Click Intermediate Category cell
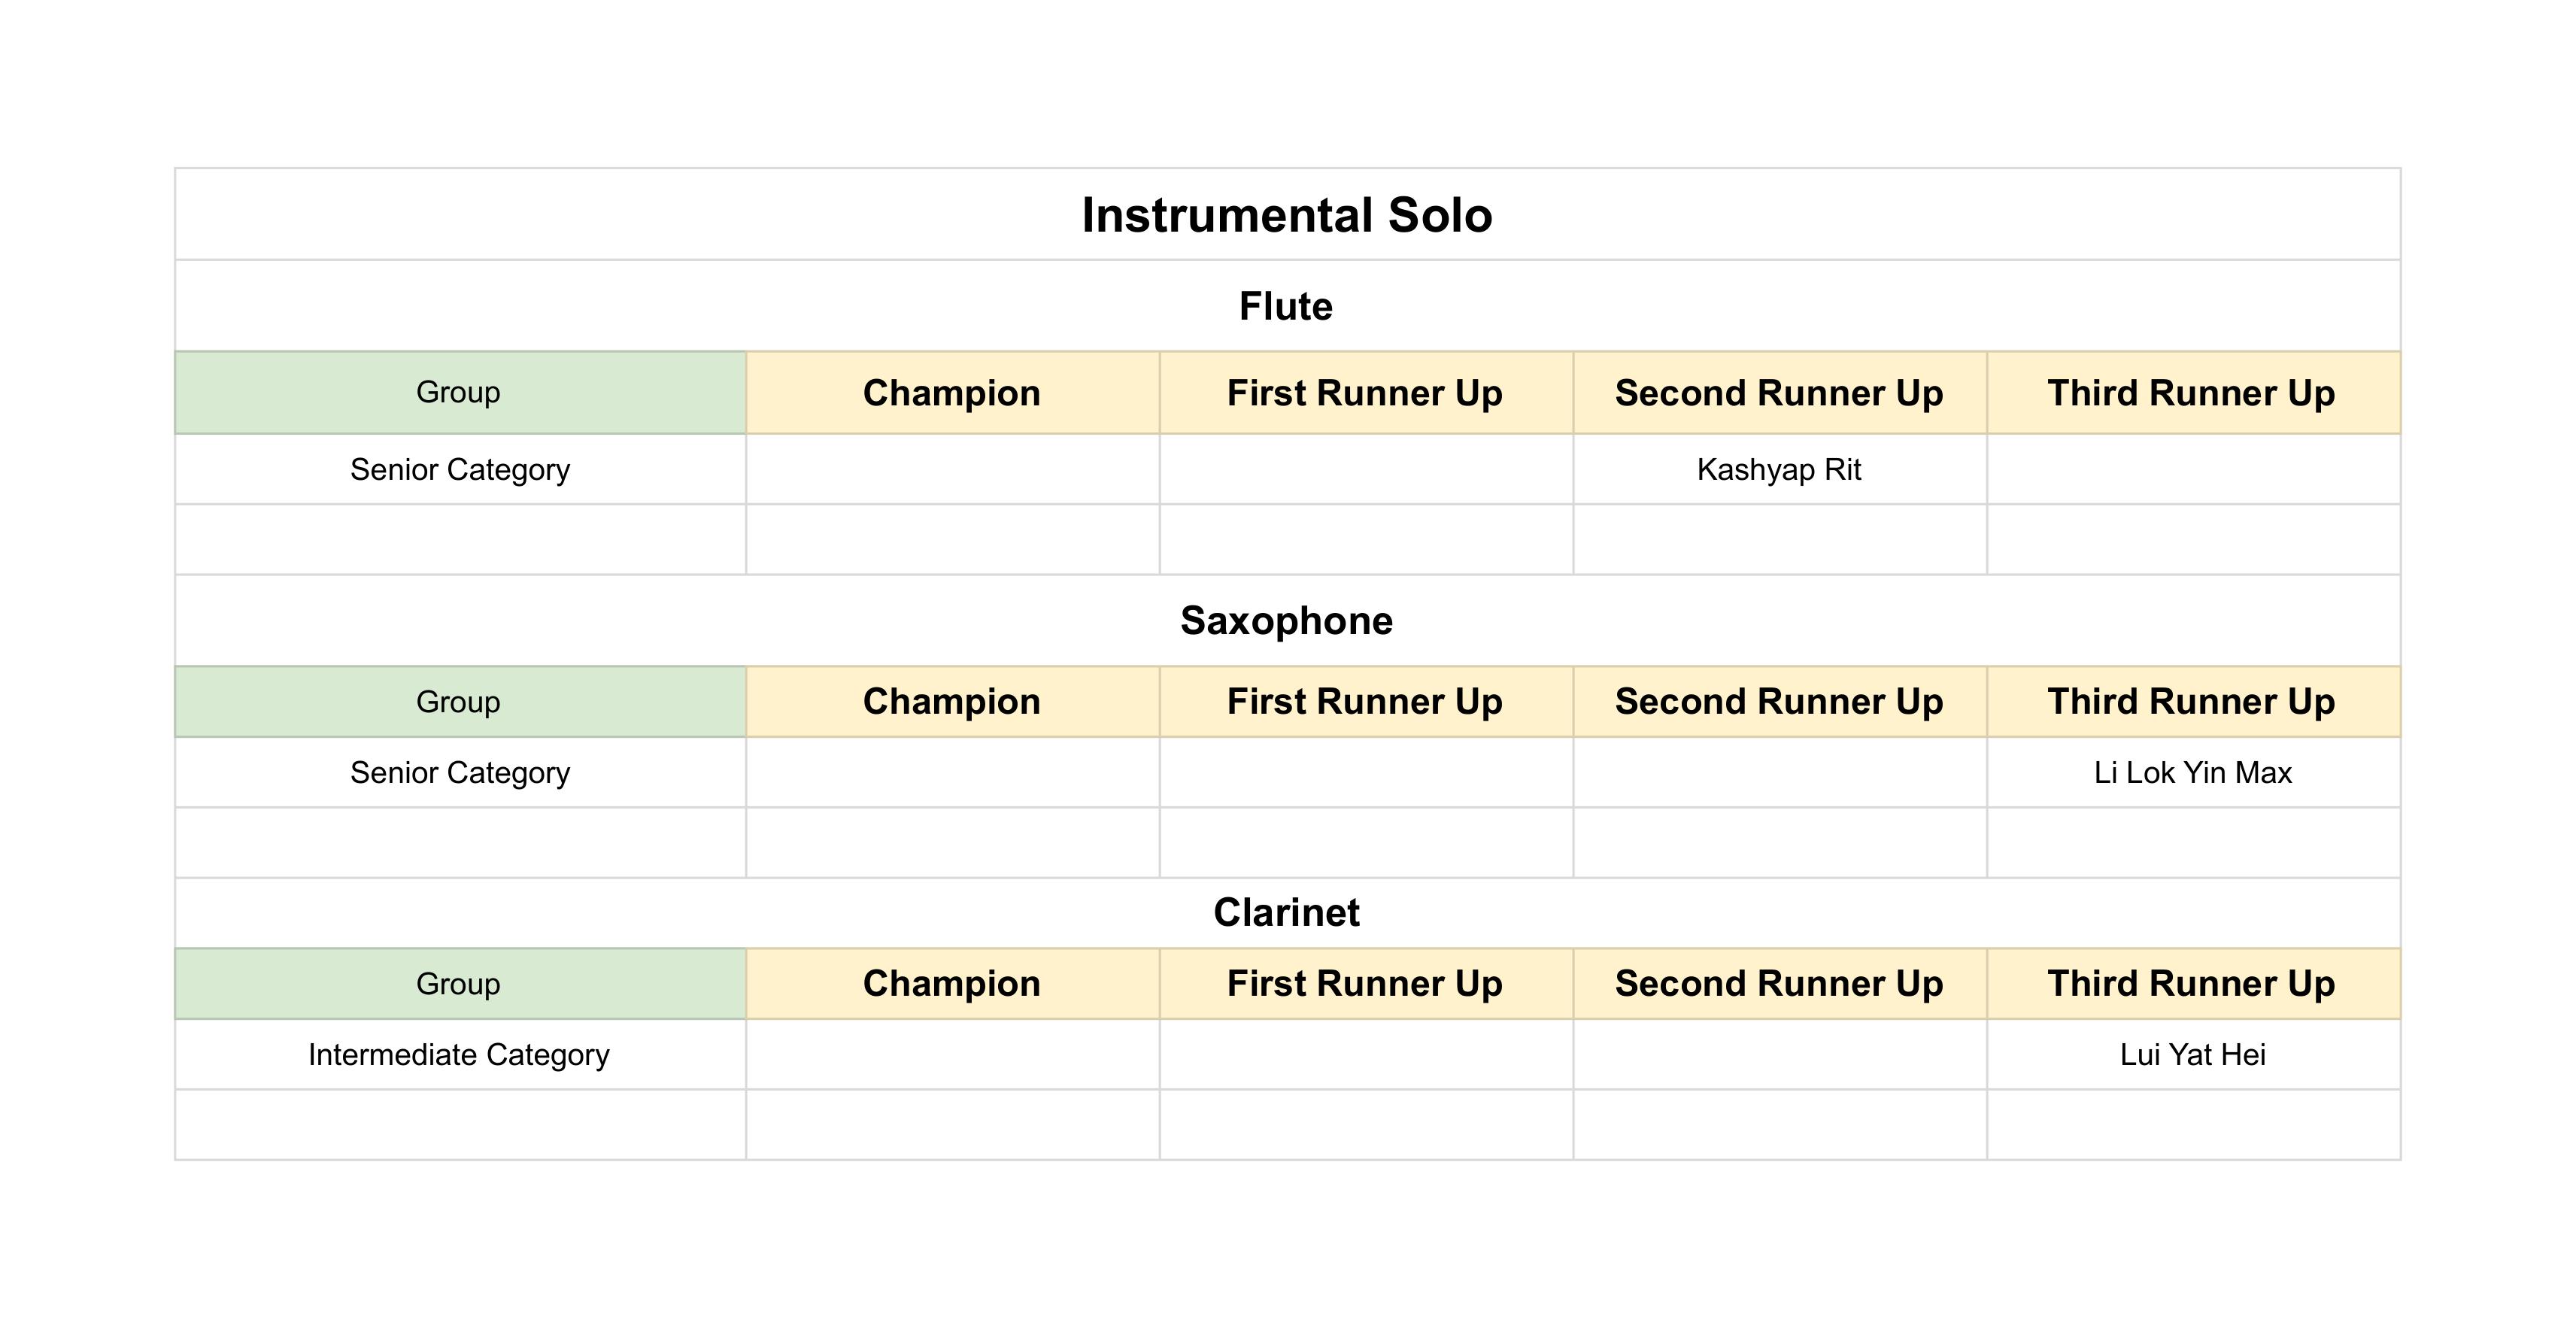The image size is (2576, 1332). click(x=460, y=1055)
